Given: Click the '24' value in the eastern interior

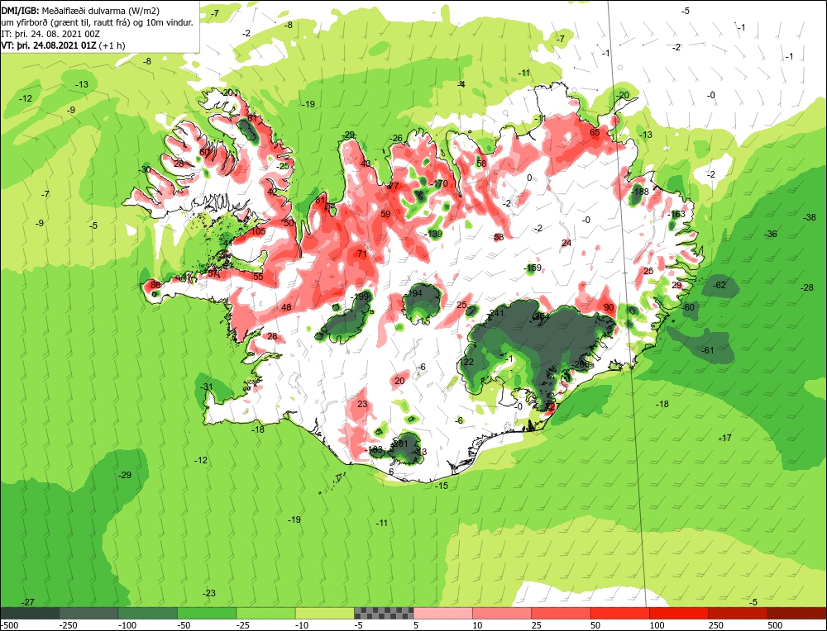Looking at the screenshot, I should coord(566,243).
